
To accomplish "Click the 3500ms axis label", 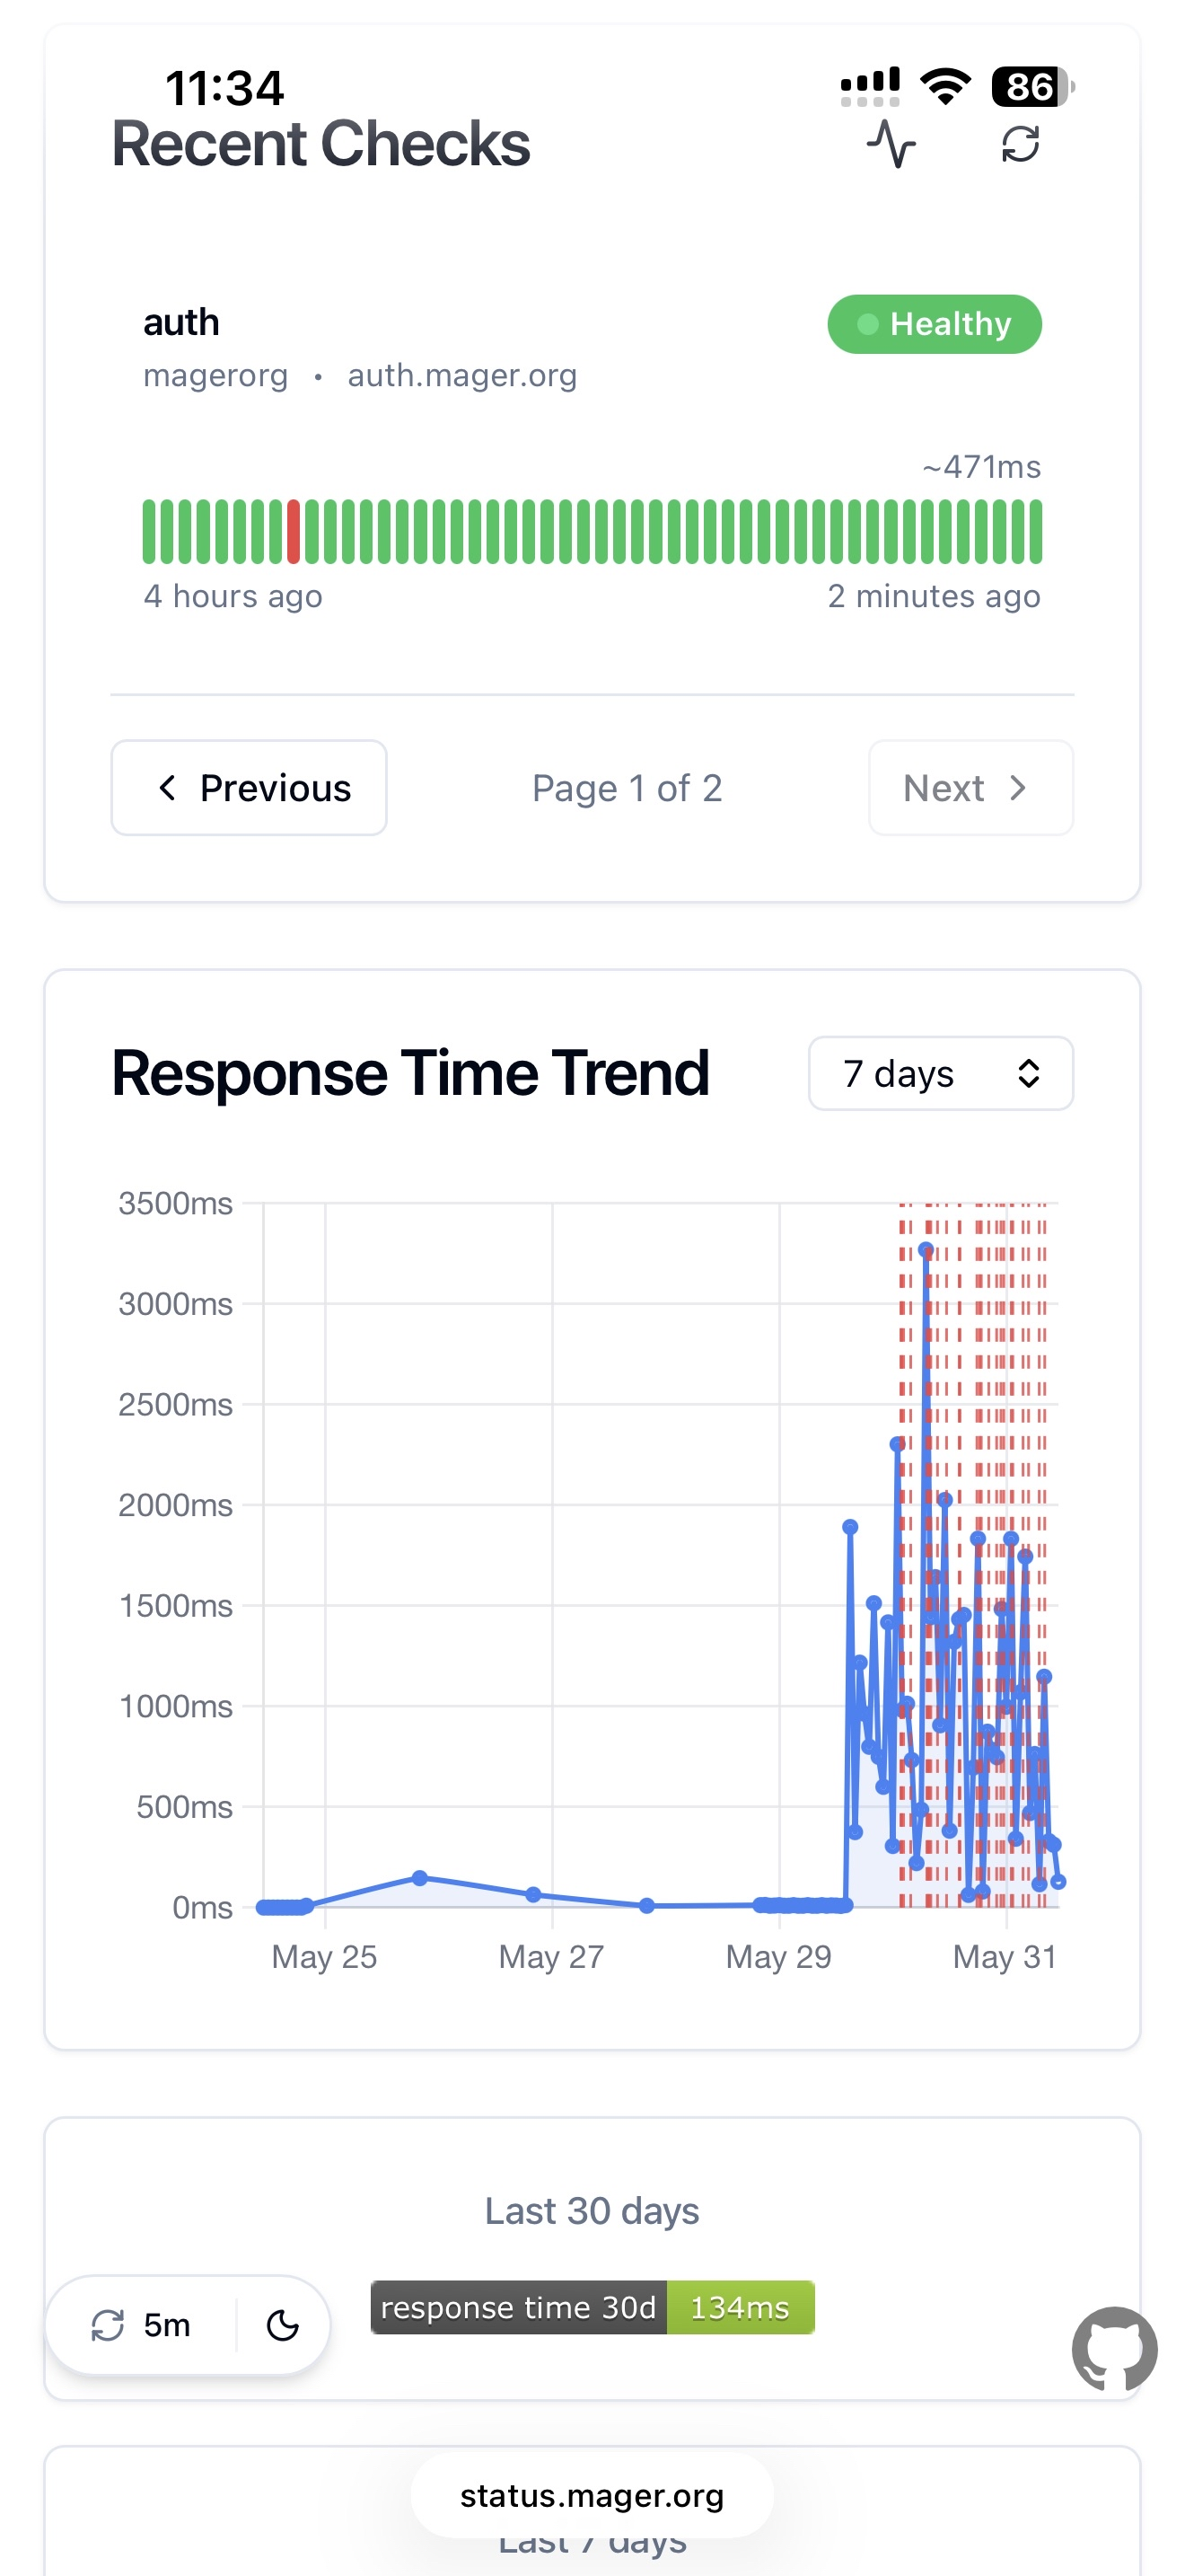I will pos(176,1203).
